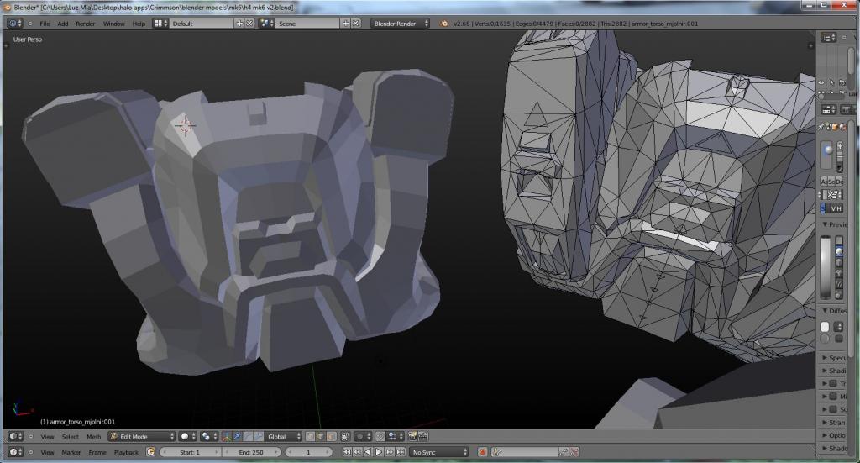Click the OpenGL render image icon

[x=412, y=437]
